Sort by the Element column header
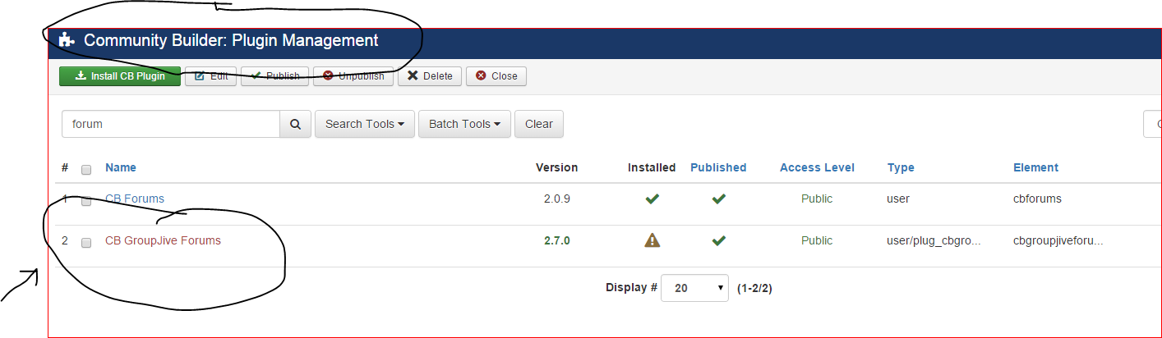 1035,167
